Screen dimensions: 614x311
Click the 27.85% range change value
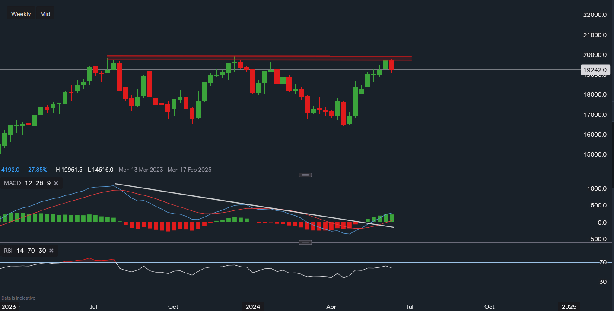click(x=38, y=170)
